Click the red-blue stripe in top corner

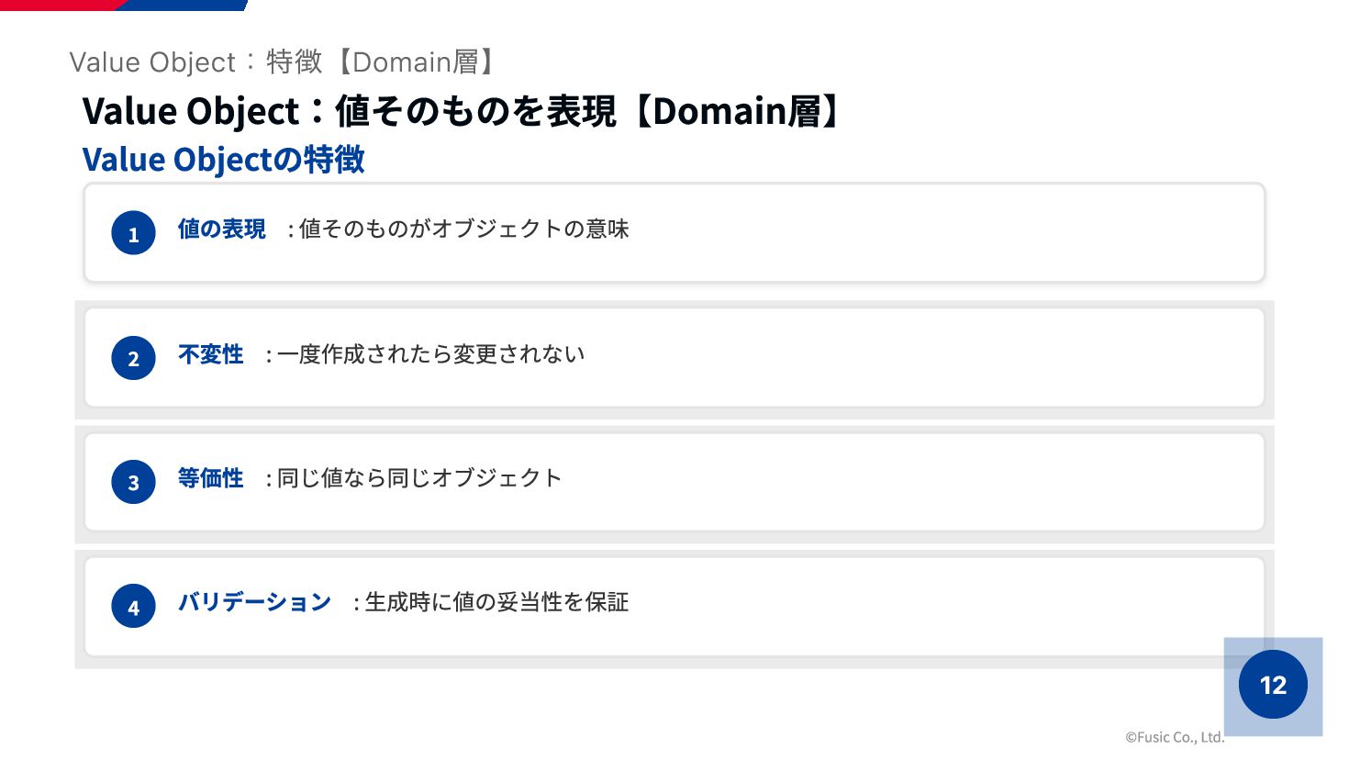point(124,5)
